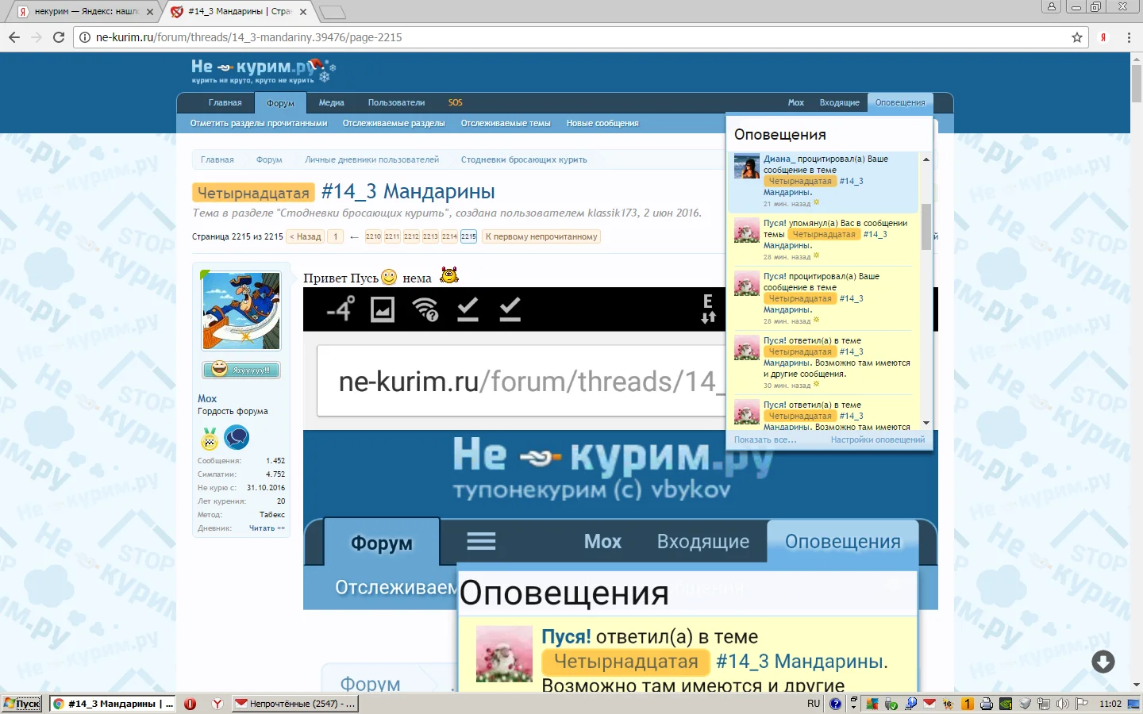1143x714 pixels.
Task: Open the 'Непрочтённые (2547)' taskbar window
Action: (294, 704)
